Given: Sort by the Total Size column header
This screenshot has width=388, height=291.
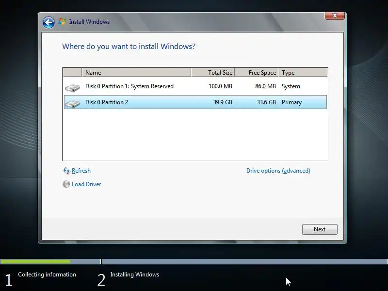Looking at the screenshot, I should point(213,72).
